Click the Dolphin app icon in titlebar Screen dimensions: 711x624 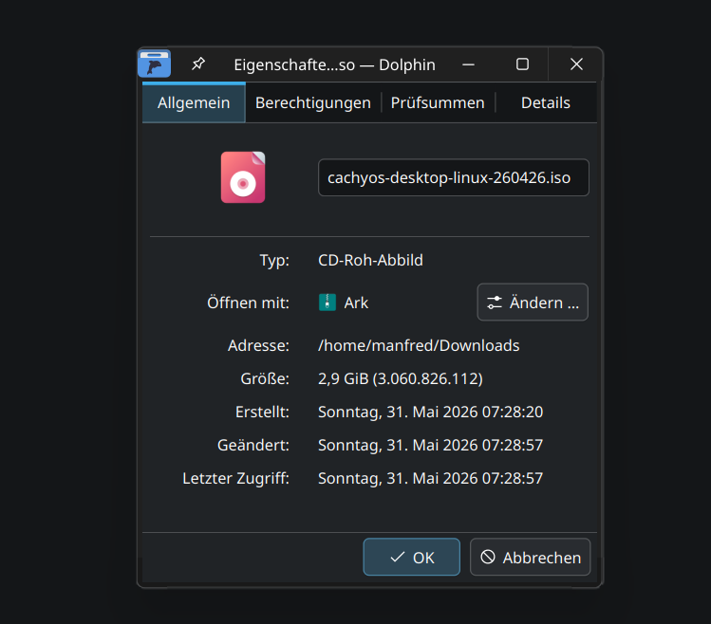pos(155,64)
